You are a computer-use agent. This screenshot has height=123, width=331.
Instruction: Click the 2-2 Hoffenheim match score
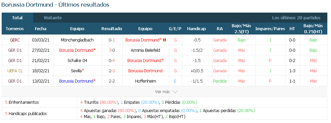click(x=112, y=81)
